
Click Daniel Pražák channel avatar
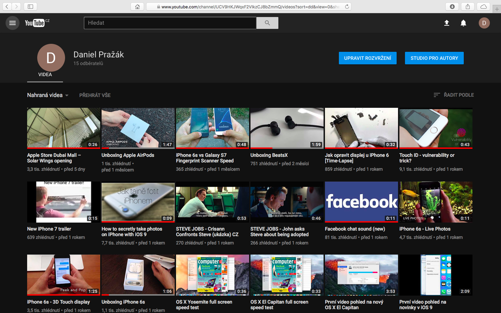(51, 58)
